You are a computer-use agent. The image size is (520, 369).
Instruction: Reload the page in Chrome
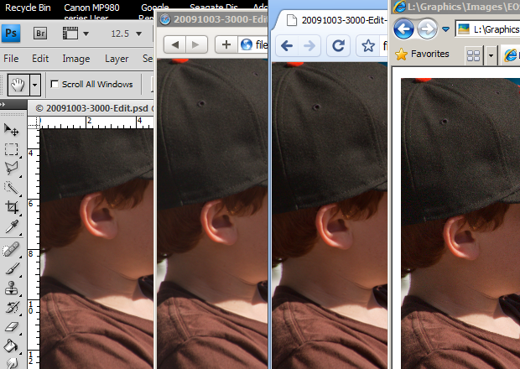[338, 45]
